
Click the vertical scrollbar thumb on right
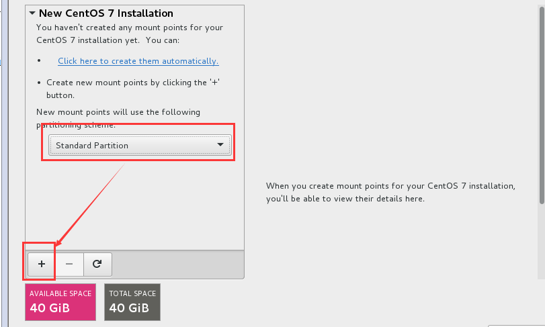pos(542,104)
